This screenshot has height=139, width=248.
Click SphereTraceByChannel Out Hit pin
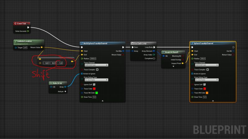pyautogui.click(x=233, y=51)
